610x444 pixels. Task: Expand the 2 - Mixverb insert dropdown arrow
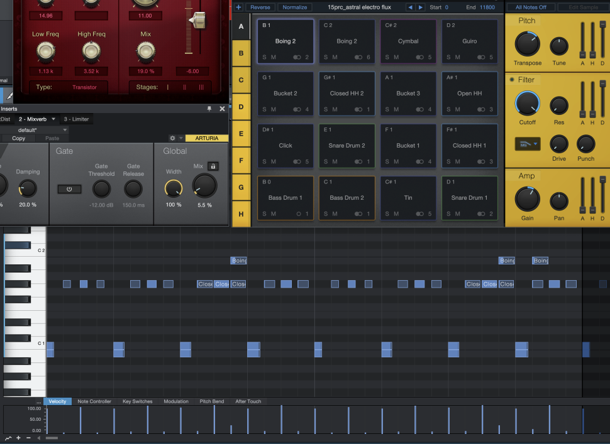pos(53,119)
